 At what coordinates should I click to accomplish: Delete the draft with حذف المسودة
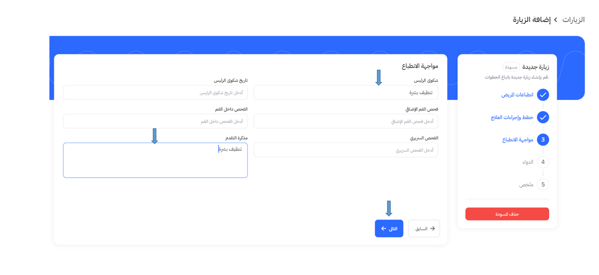pos(507,214)
